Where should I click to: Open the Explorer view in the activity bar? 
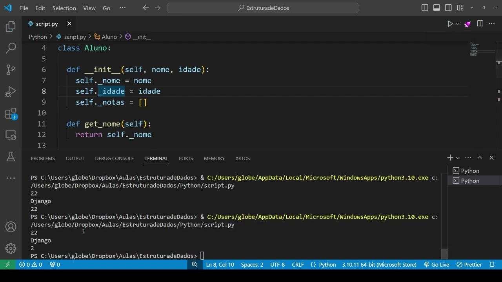[x=11, y=27]
